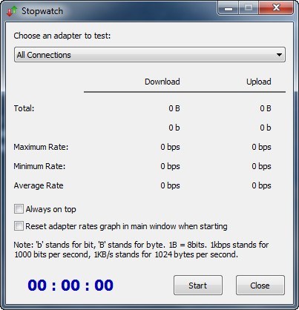299x310 pixels.
Task: Click the 00 : 00 : 00 timer display
Action: pos(70,286)
